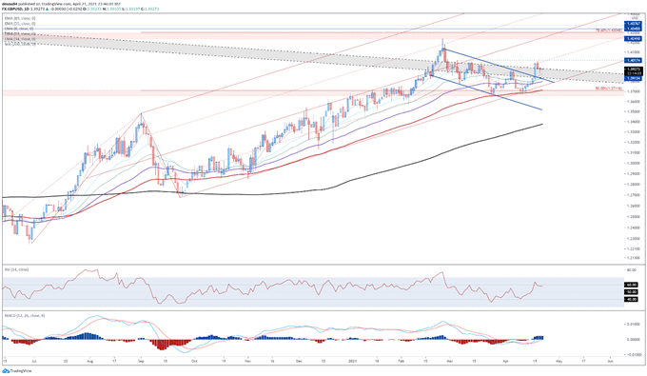Click the Sep label on time axis

pos(141,361)
